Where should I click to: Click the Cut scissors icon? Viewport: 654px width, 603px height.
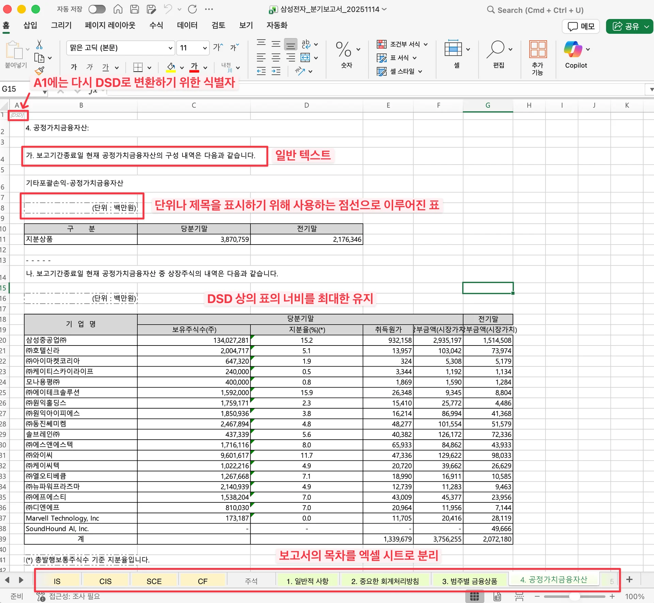[39, 44]
